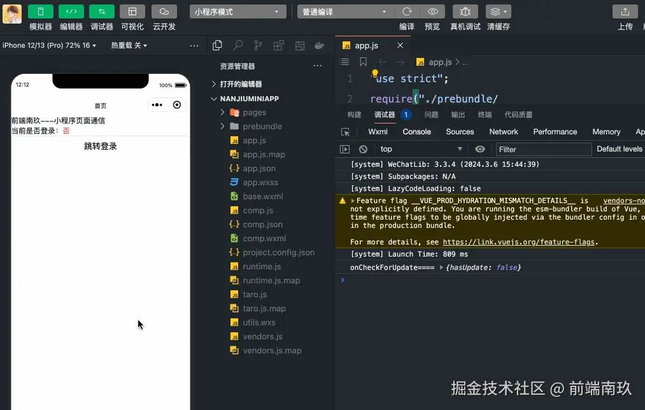Click the 跳转登录 button in the simulator
Image resolution: width=645 pixels, height=410 pixels.
(x=99, y=146)
